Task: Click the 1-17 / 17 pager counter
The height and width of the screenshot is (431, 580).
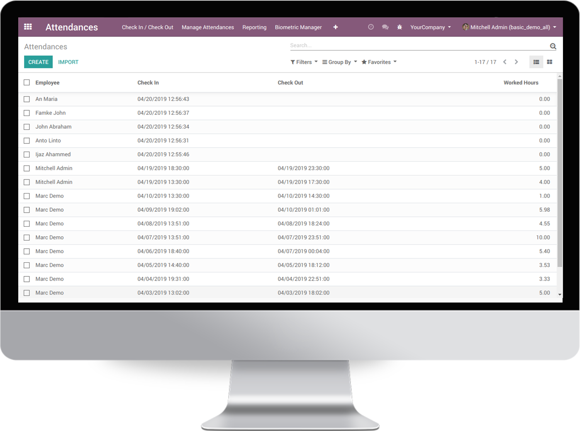Action: pos(485,62)
